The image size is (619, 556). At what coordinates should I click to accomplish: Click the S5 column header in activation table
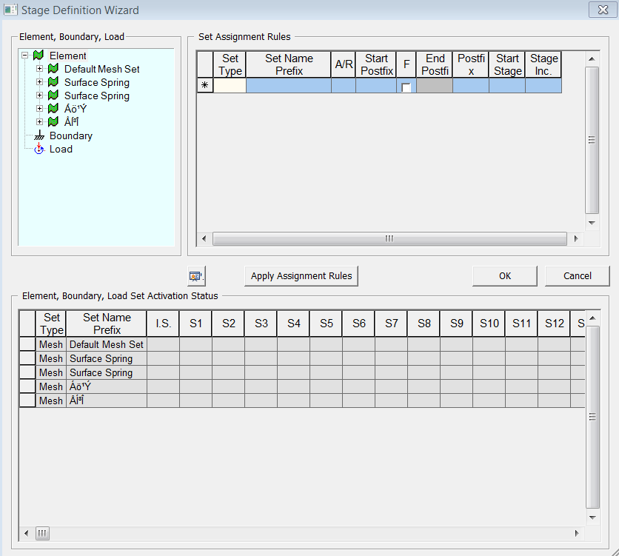[326, 324]
